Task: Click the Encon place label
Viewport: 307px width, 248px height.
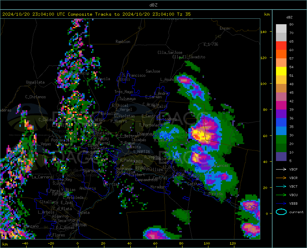Action: click(225, 28)
